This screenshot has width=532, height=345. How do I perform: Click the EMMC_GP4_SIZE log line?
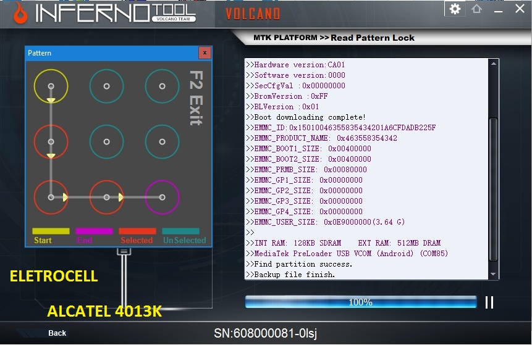point(305,212)
